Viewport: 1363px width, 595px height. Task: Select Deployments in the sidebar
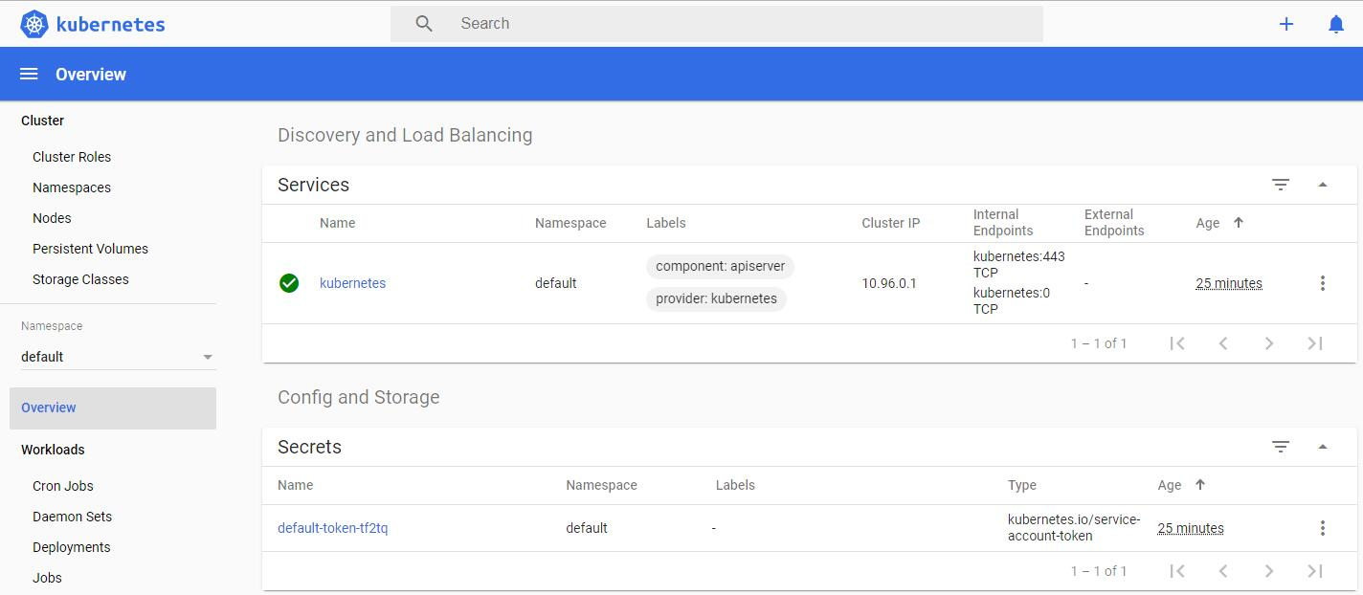[72, 547]
